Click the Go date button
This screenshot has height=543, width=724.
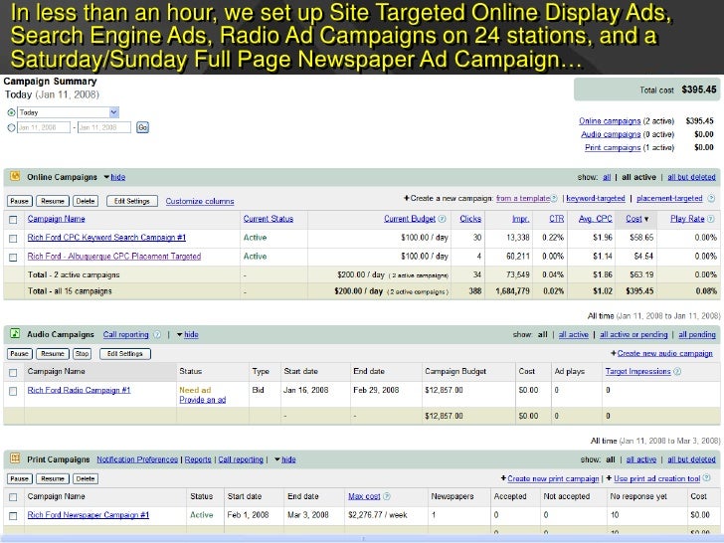(x=142, y=127)
